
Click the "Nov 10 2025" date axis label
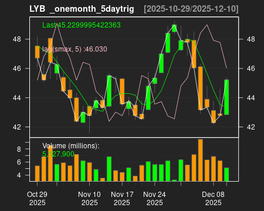89,199
